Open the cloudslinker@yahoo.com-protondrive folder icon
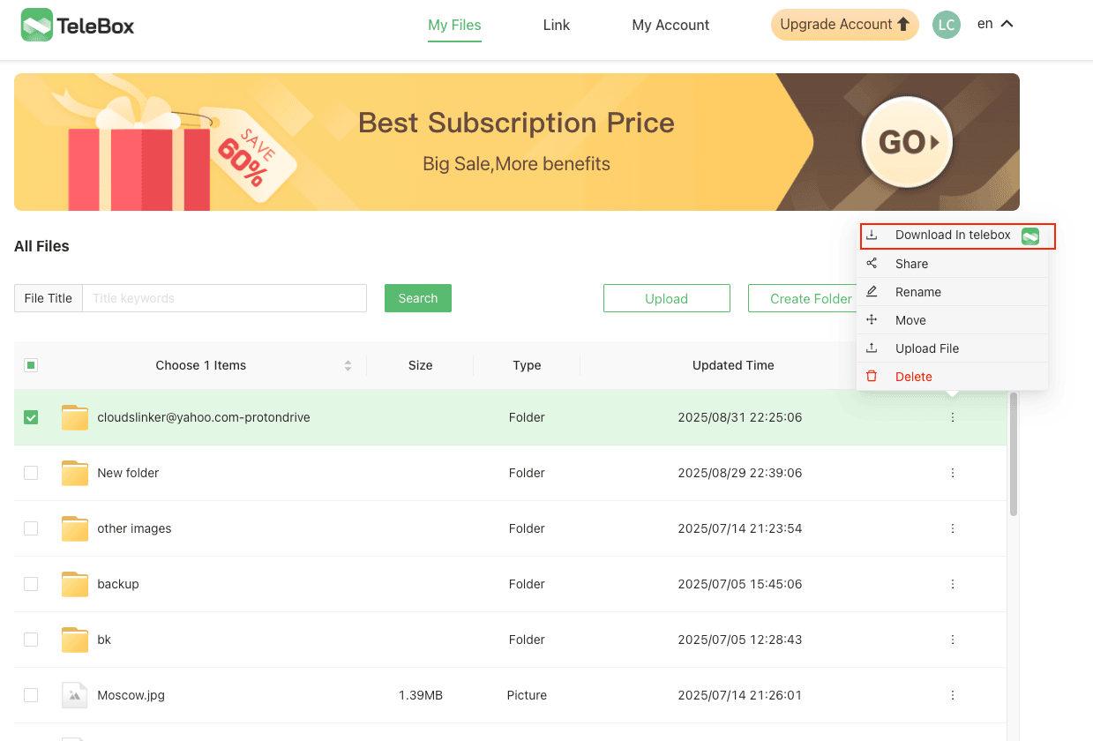 75,417
